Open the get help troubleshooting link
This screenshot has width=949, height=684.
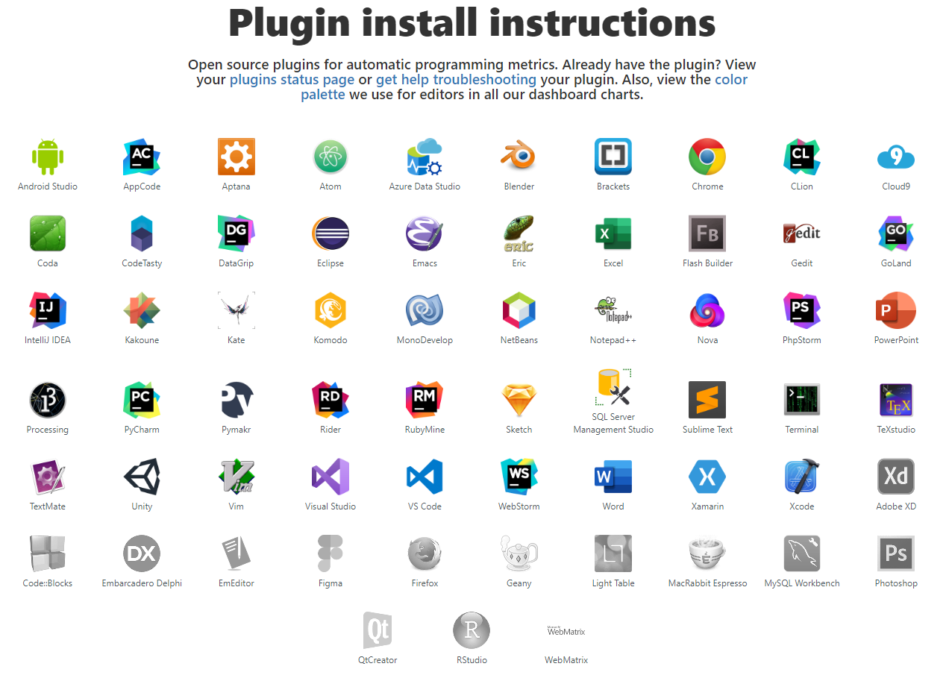[456, 80]
